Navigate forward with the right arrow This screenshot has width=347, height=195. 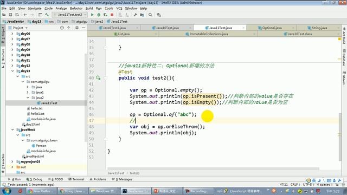pyautogui.click(x=32, y=15)
